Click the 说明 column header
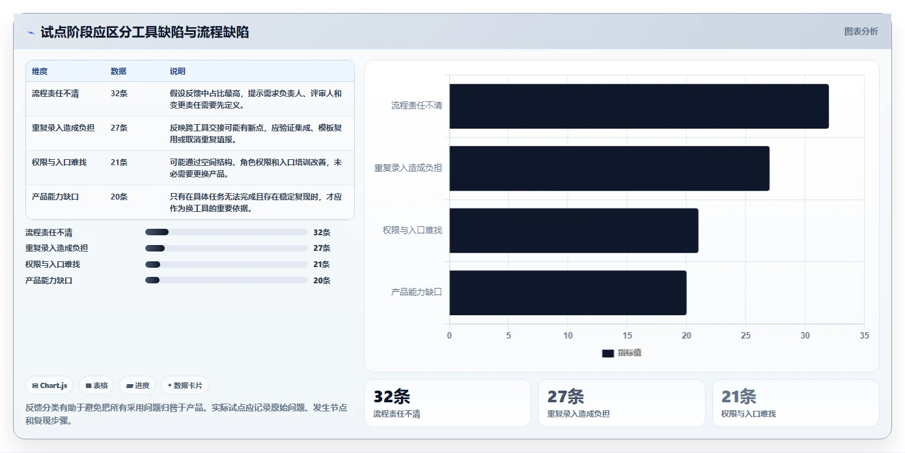Screen dimensions: 905x453 click(x=178, y=71)
